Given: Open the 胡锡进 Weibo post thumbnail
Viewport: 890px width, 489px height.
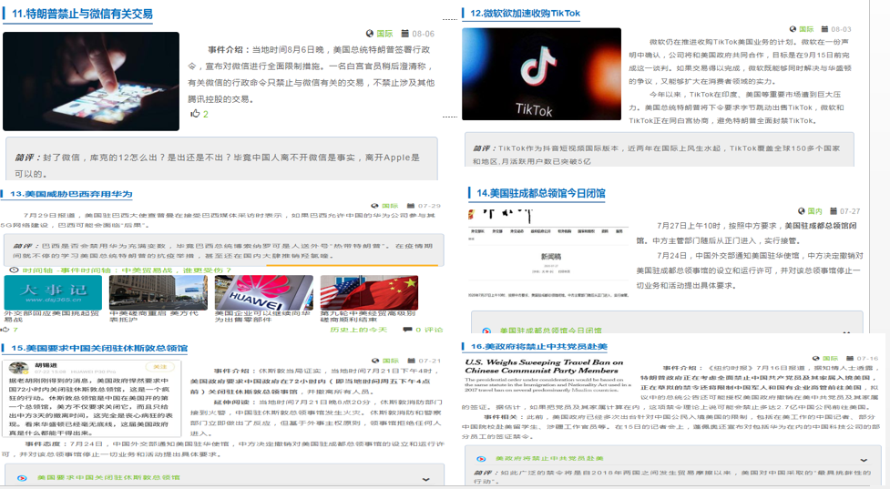Looking at the screenshot, I should click(x=91, y=400).
